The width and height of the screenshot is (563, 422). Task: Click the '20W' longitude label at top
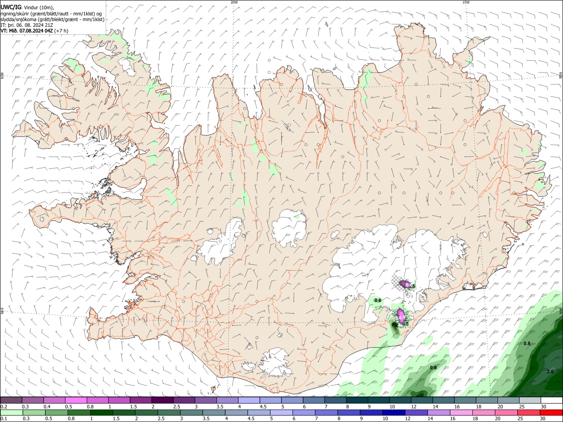point(234,2)
